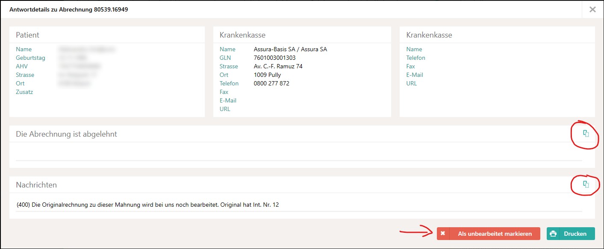604x249 pixels.
Task: Select the insurer name 'Assura-Basis SA / Assura SA'
Action: tap(290, 49)
